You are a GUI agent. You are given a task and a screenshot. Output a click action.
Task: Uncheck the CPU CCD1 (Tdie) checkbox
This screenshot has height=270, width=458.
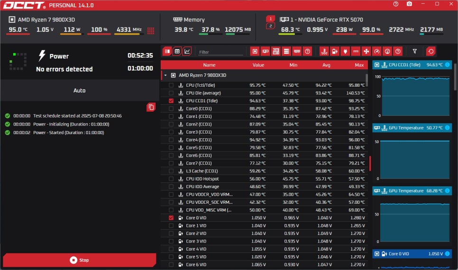(x=171, y=101)
